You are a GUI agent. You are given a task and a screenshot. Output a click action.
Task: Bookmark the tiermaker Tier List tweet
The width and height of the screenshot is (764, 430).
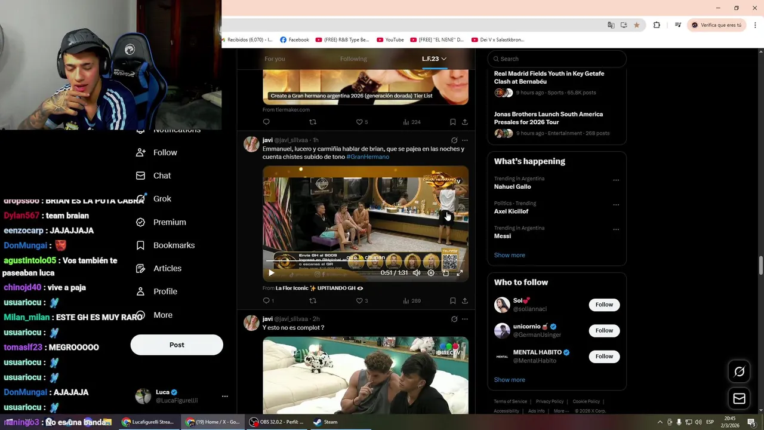click(x=453, y=122)
